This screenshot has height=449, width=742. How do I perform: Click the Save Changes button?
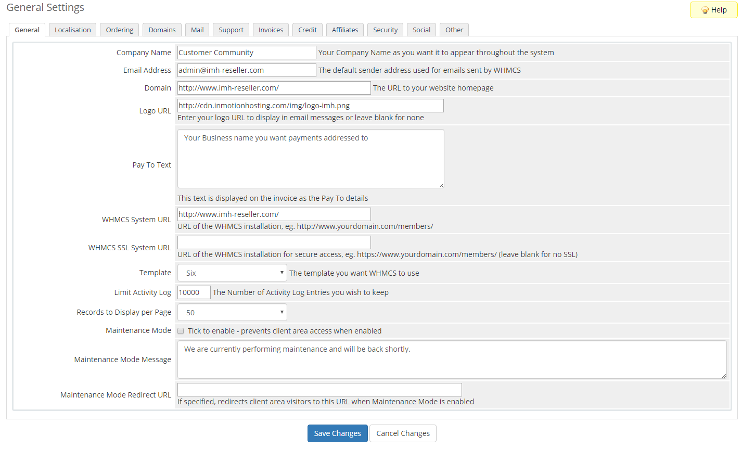[x=337, y=433]
